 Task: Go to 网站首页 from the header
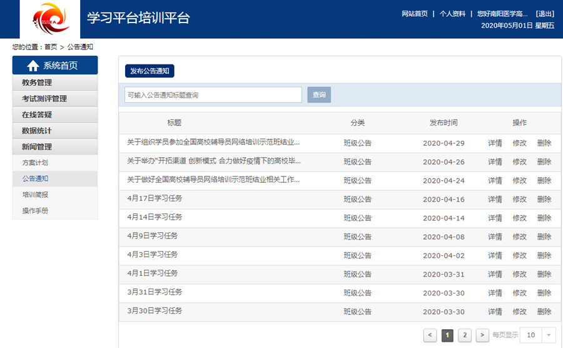click(415, 14)
